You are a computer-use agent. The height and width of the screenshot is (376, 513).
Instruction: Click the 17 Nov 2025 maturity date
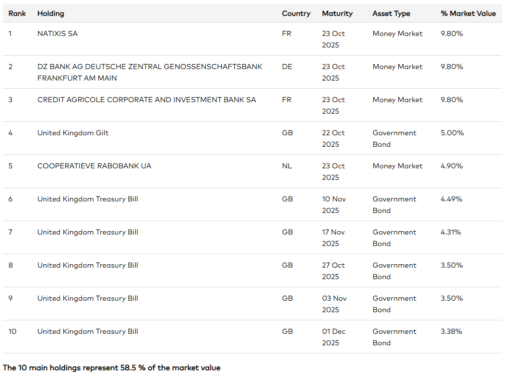pyautogui.click(x=333, y=238)
